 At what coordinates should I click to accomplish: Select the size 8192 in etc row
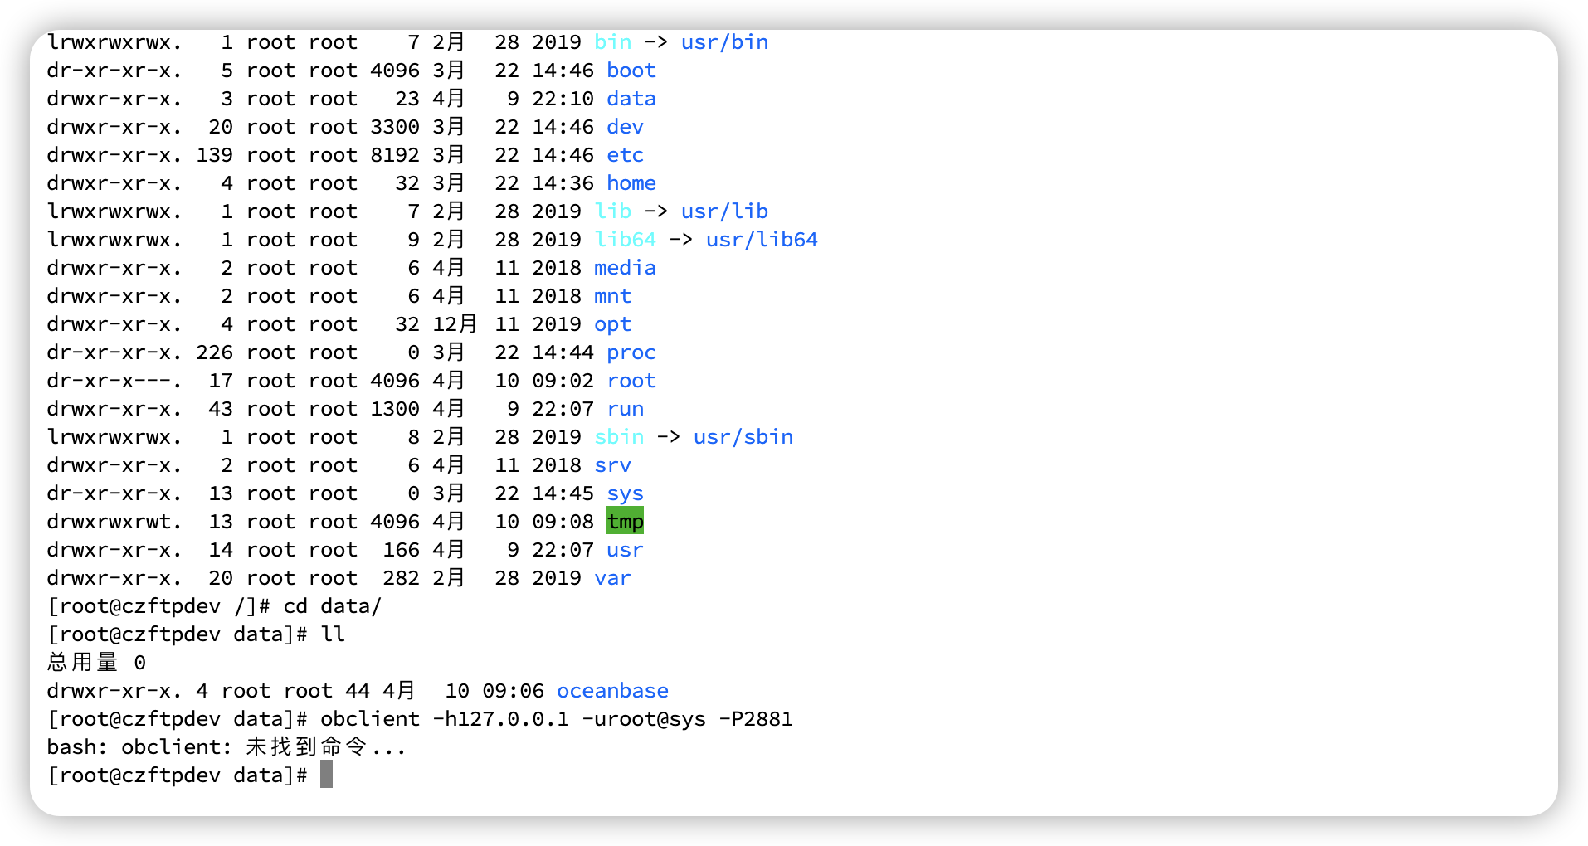pos(395,155)
